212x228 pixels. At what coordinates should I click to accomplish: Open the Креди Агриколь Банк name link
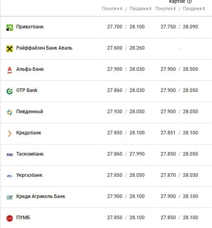click(41, 196)
